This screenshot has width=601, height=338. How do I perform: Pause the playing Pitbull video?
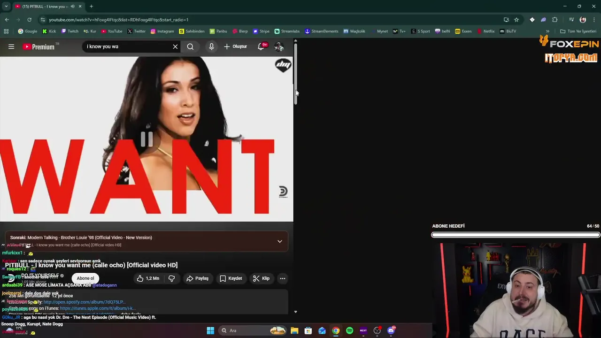(x=146, y=139)
